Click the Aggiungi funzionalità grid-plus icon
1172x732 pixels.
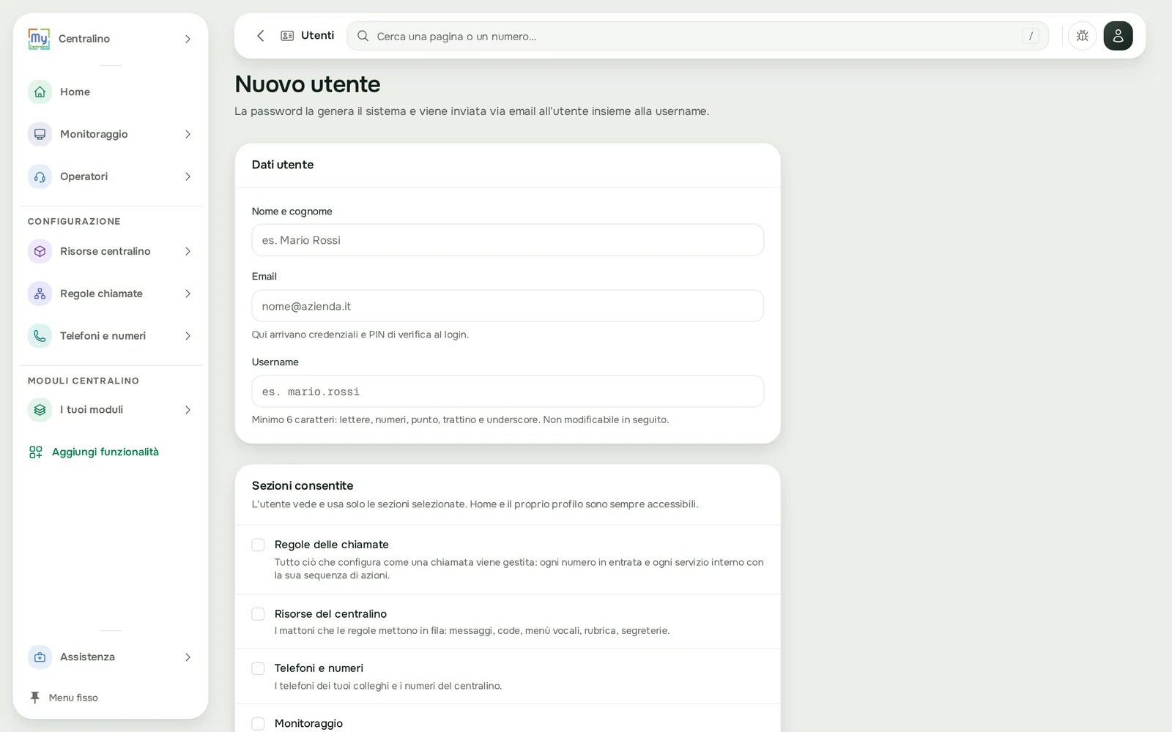tap(35, 452)
